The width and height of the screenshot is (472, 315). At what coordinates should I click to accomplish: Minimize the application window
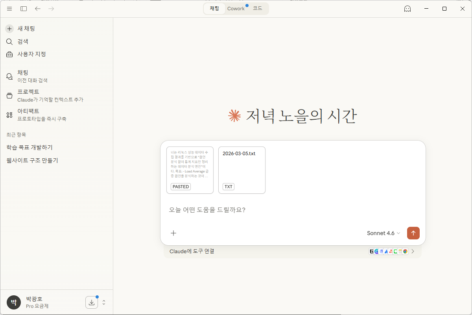tap(426, 9)
